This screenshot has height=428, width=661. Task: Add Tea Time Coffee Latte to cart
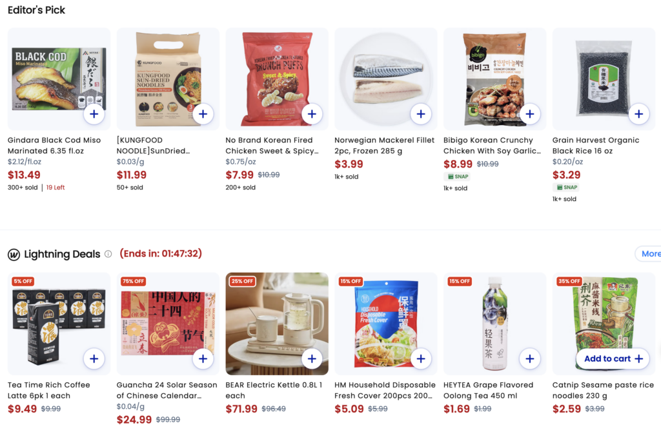coord(94,358)
